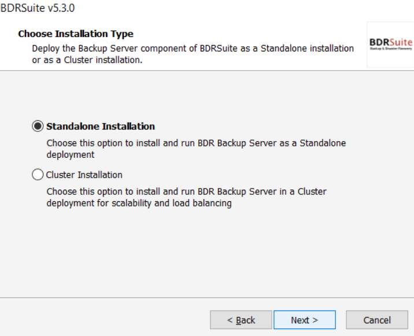Click the 'Choose Installation Type' heading
Image resolution: width=414 pixels, height=336 pixels.
coord(76,34)
